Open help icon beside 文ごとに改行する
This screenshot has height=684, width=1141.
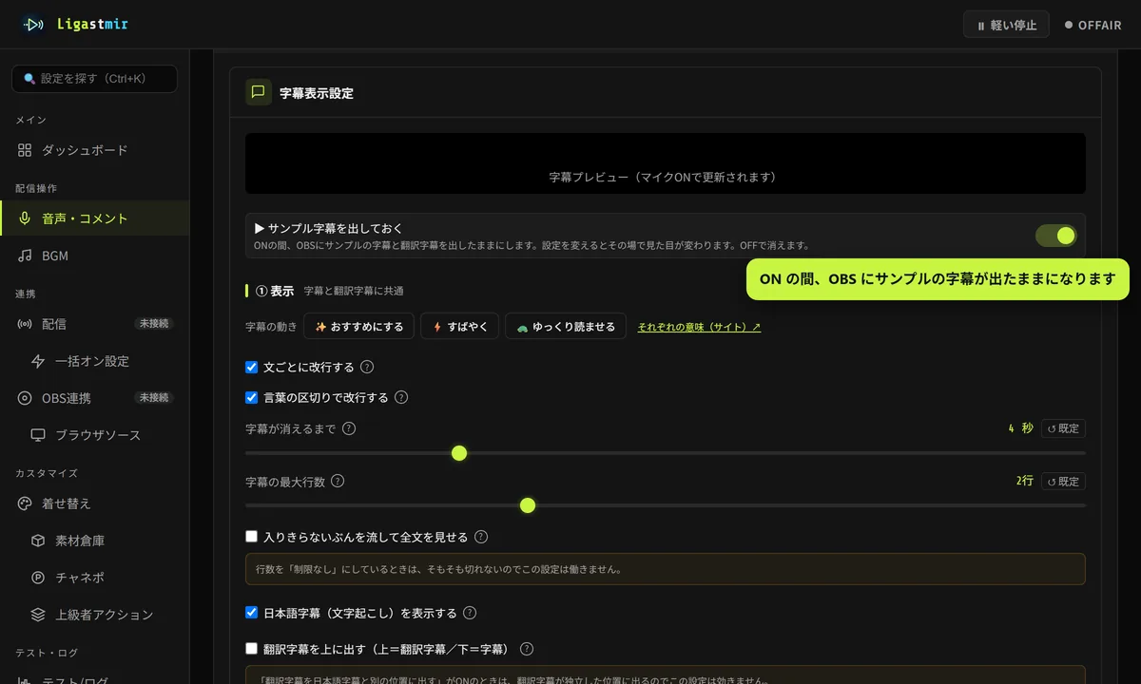point(367,368)
